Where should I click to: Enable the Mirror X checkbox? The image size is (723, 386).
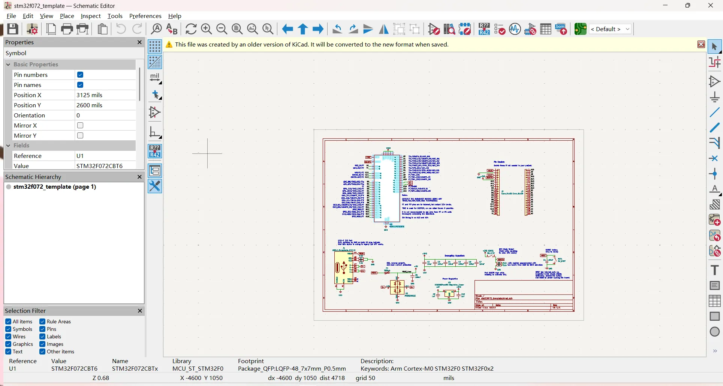[x=80, y=125]
